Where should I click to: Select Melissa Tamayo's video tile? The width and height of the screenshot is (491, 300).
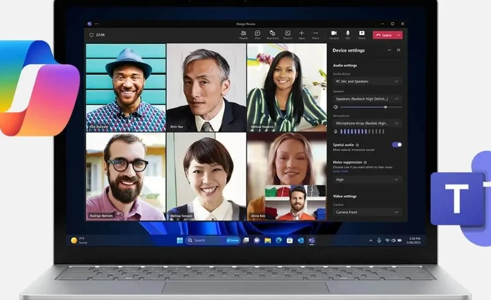[206, 176]
